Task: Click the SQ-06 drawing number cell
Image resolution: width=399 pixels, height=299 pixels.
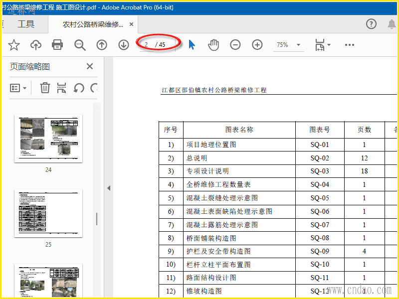Action: click(x=320, y=211)
